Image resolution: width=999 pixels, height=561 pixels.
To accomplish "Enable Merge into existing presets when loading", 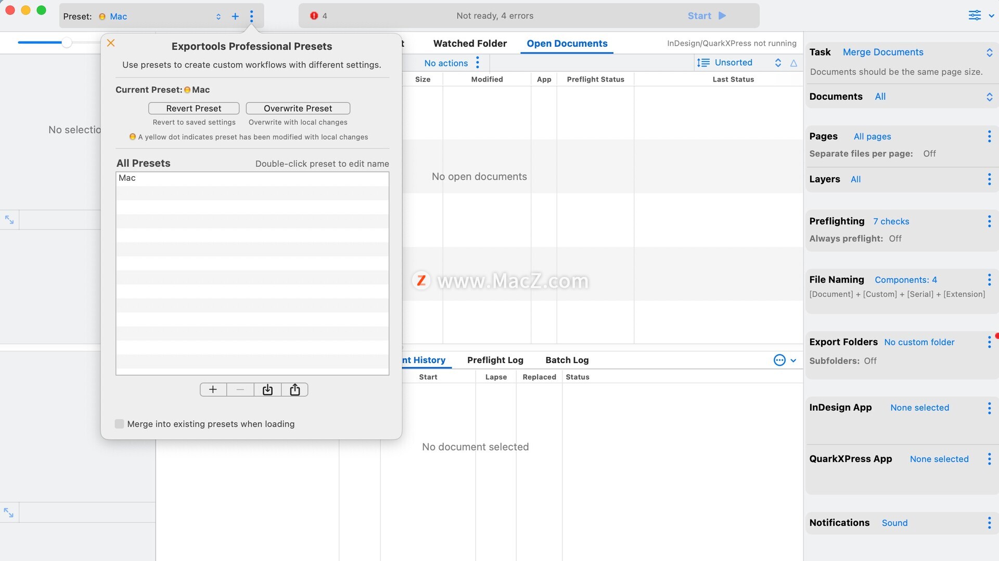I will click(x=120, y=424).
